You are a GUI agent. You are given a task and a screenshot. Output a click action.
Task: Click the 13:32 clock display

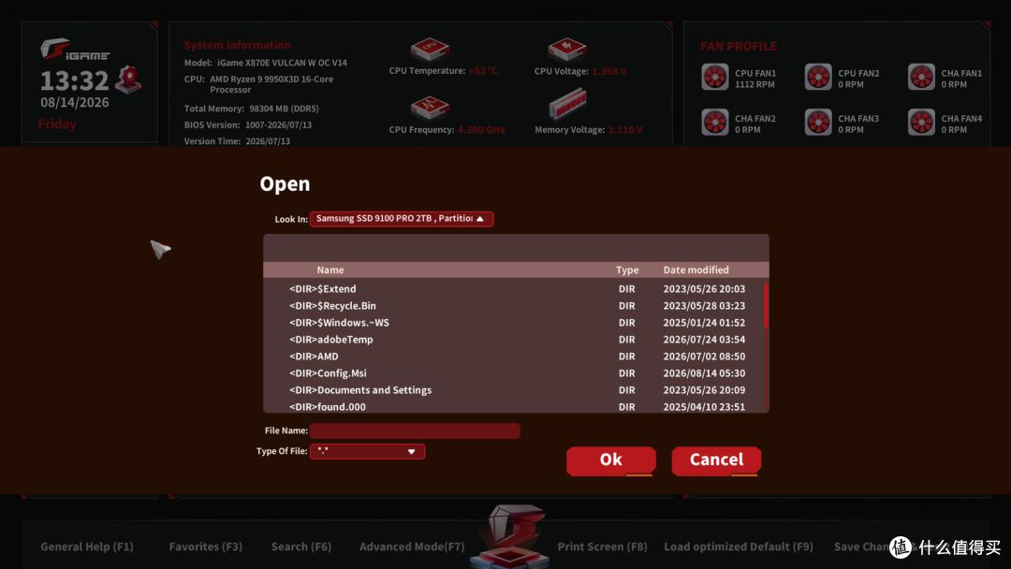(75, 80)
